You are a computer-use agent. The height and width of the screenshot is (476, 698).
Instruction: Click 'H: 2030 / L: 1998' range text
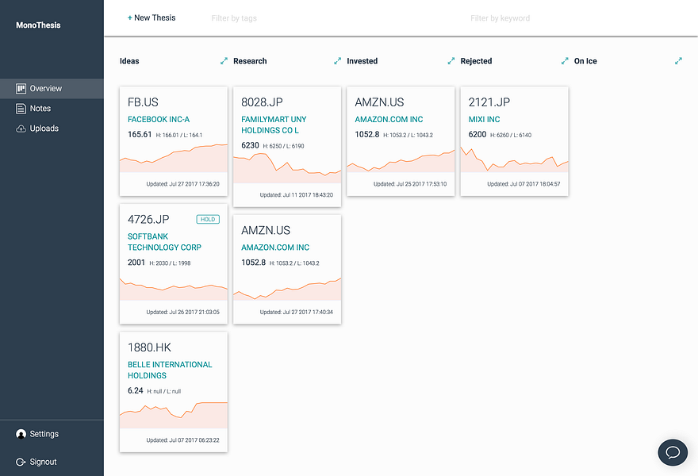170,263
